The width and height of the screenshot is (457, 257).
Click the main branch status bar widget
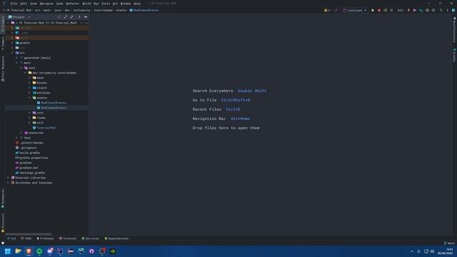[449, 243]
